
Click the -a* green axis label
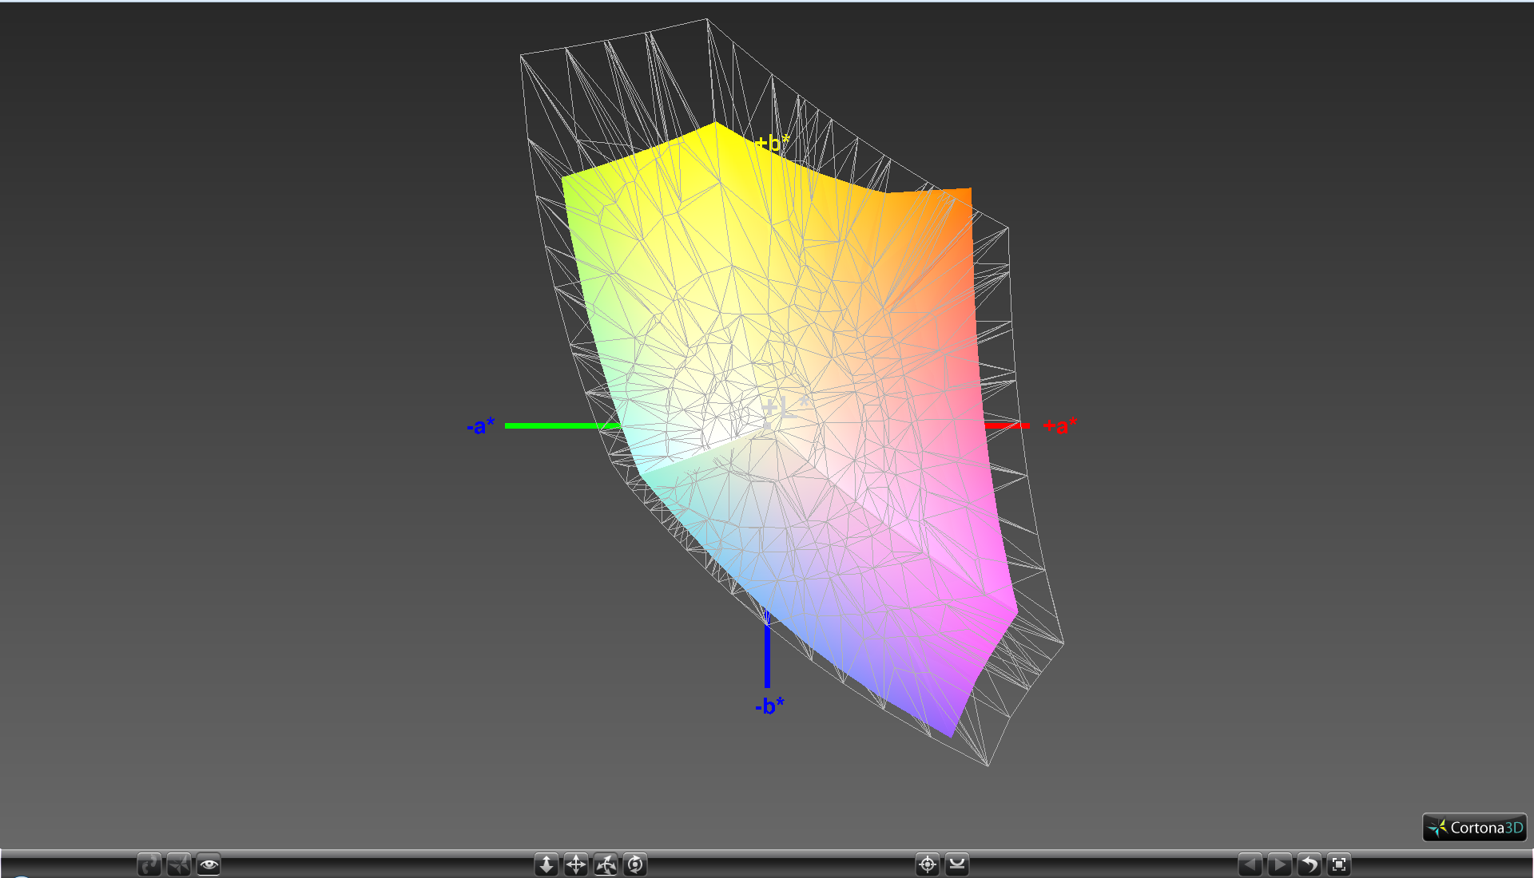(481, 425)
